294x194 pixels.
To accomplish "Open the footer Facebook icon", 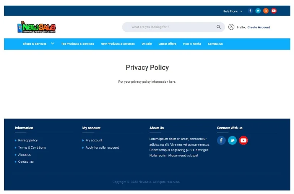I will pyautogui.click(x=221, y=141).
